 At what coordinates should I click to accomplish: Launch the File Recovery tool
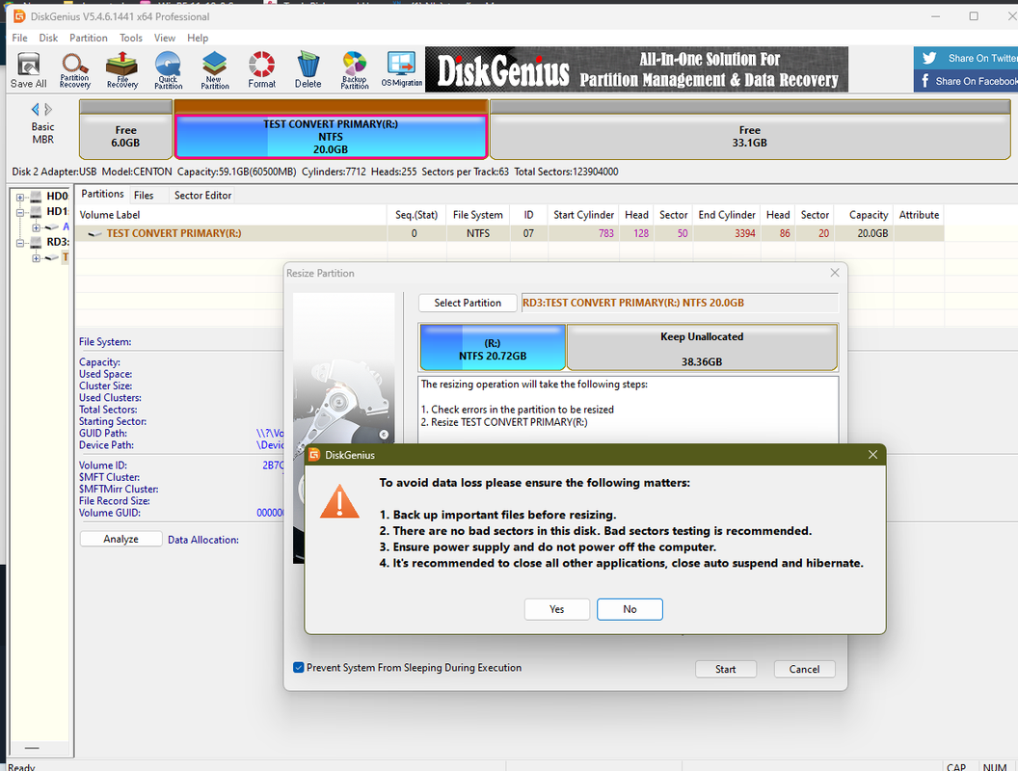point(122,70)
